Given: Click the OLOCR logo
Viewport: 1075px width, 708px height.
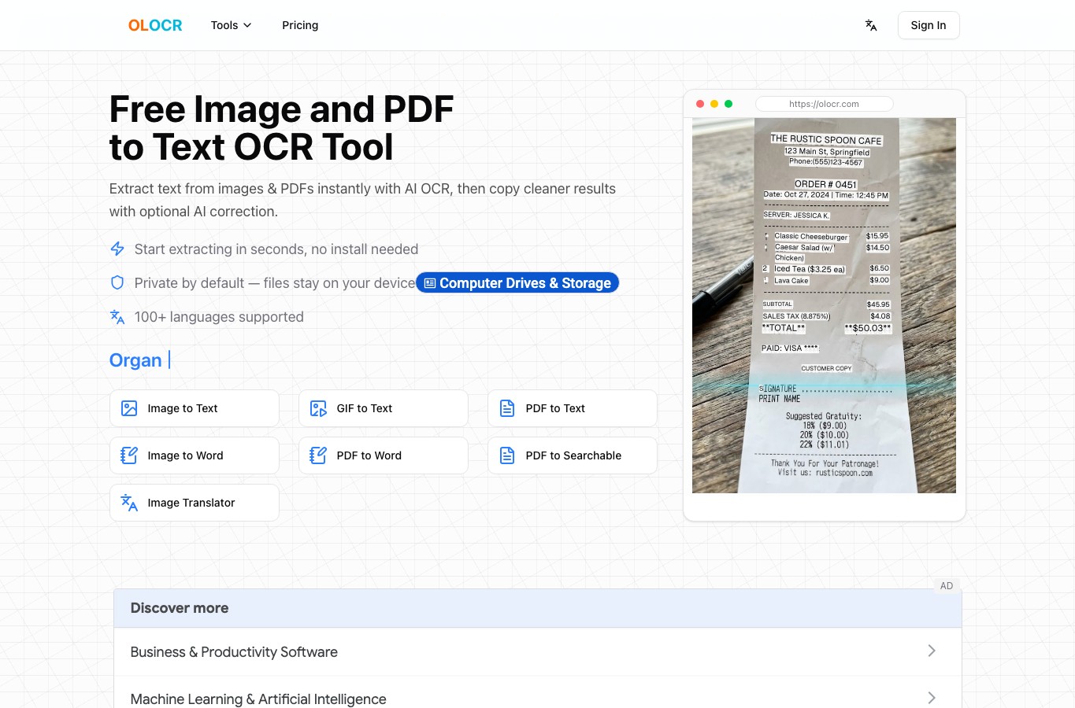Looking at the screenshot, I should pos(155,25).
